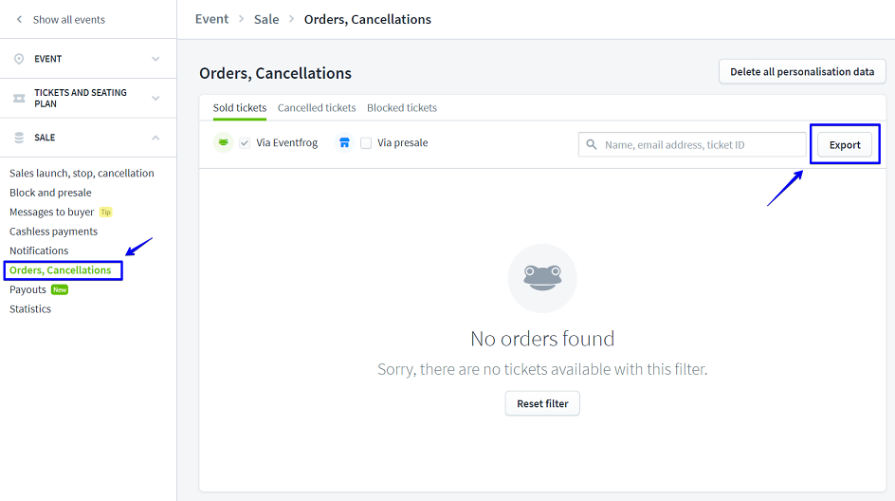Screen dimensions: 895x501
Task: Expand the TICKETS AND SEATING PLAN section
Action: point(155,99)
